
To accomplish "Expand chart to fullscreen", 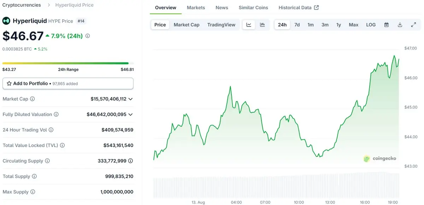I will [413, 25].
